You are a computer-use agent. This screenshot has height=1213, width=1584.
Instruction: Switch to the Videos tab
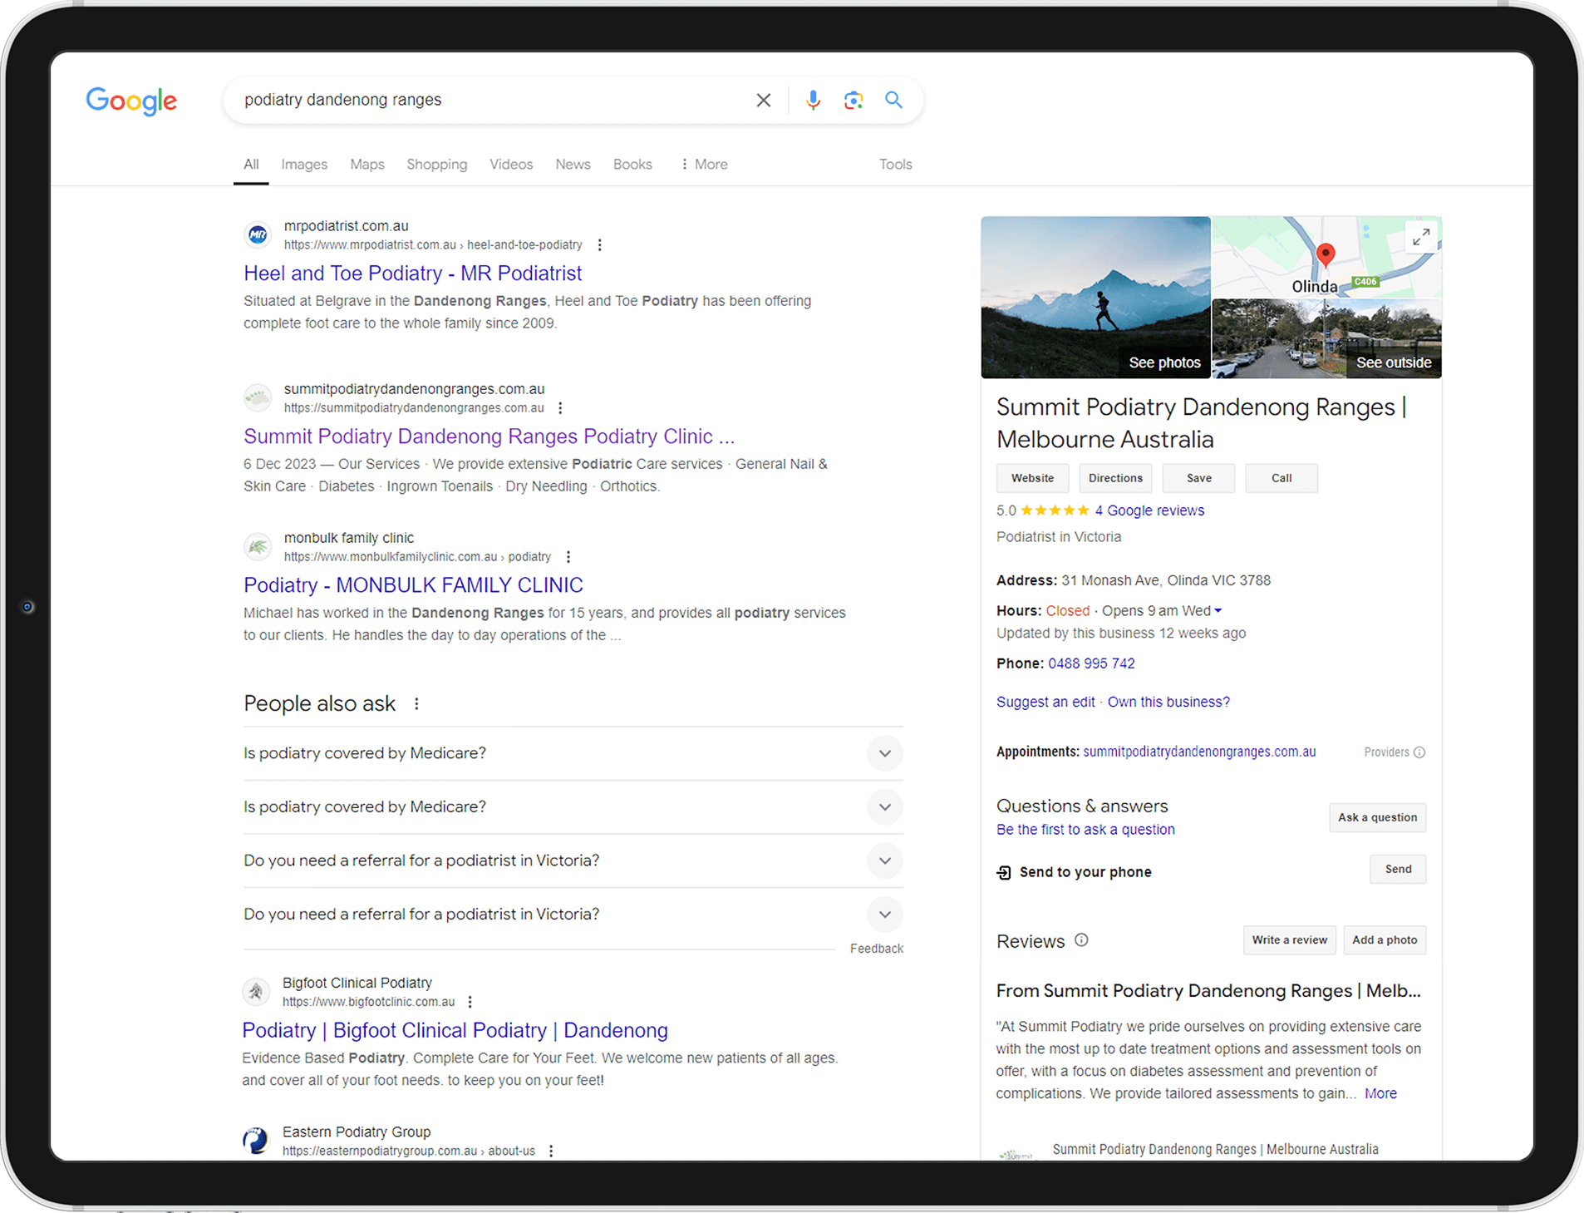click(x=511, y=165)
